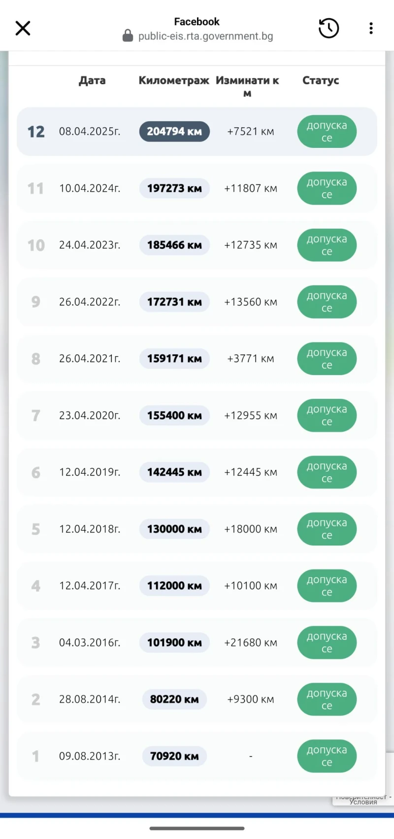Tap the 197273 км mileage badge
This screenshot has width=394, height=839.
pos(174,188)
